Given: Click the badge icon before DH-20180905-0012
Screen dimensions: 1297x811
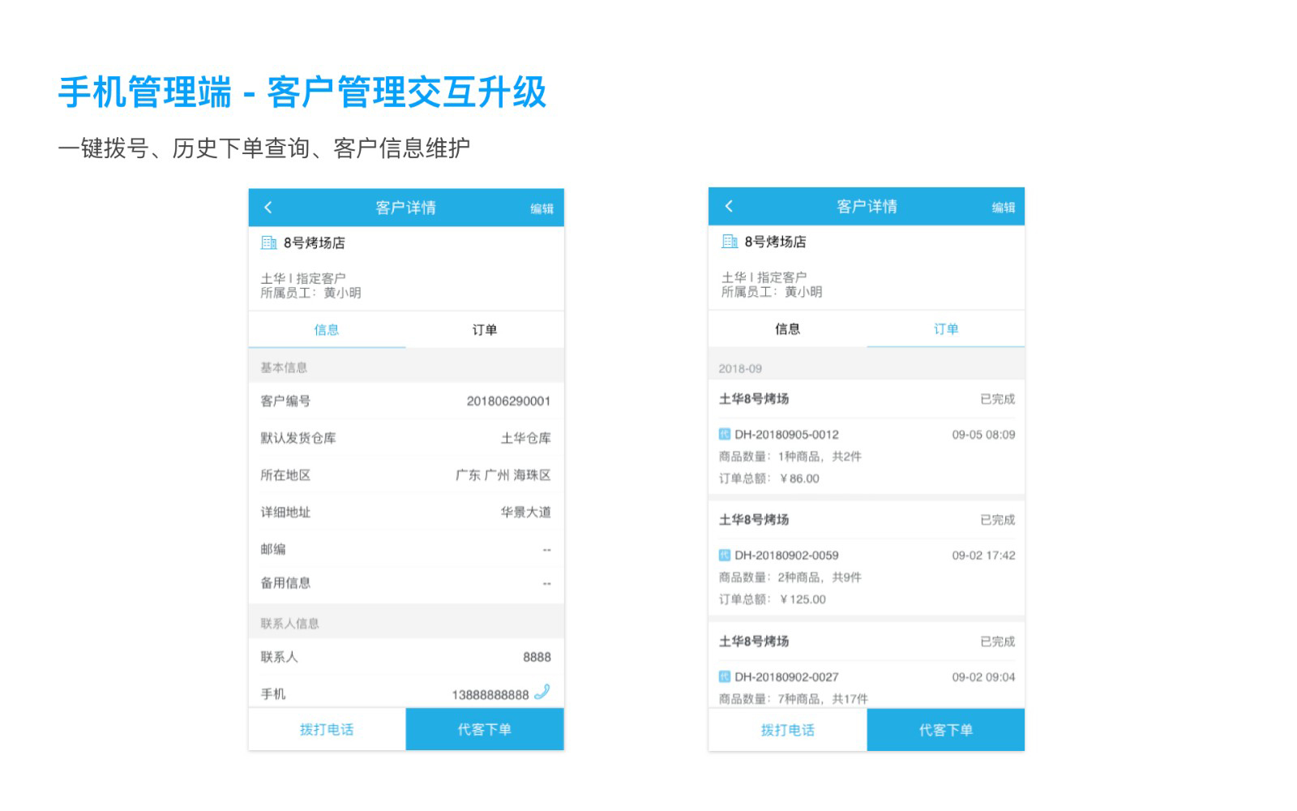Looking at the screenshot, I should (x=725, y=435).
